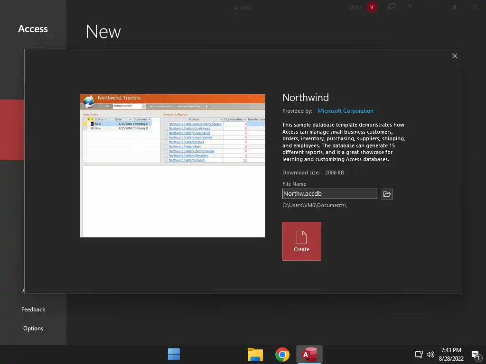Viewport: 486px width, 364px height.
Task: Click the Help question mark icon in title bar
Action: point(410,7)
